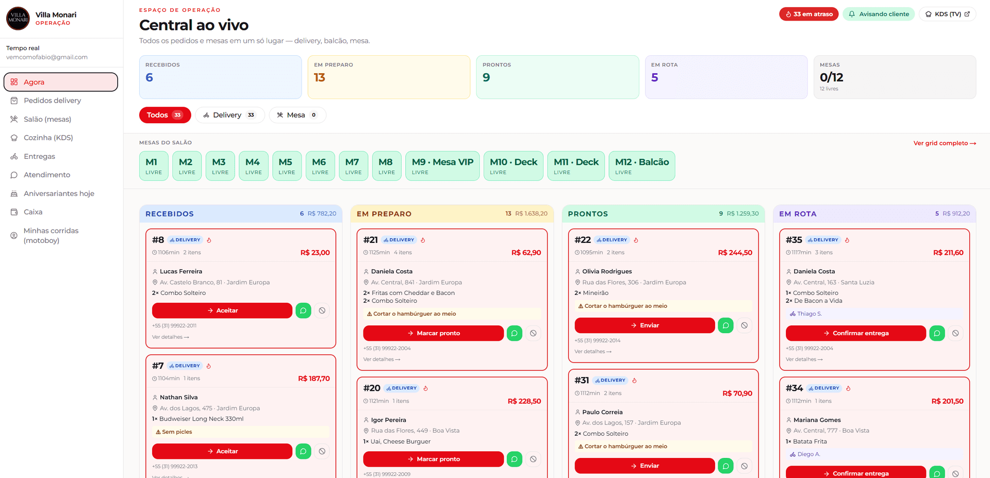Cancel order #35 with the block icon
990x478 pixels.
coord(955,333)
